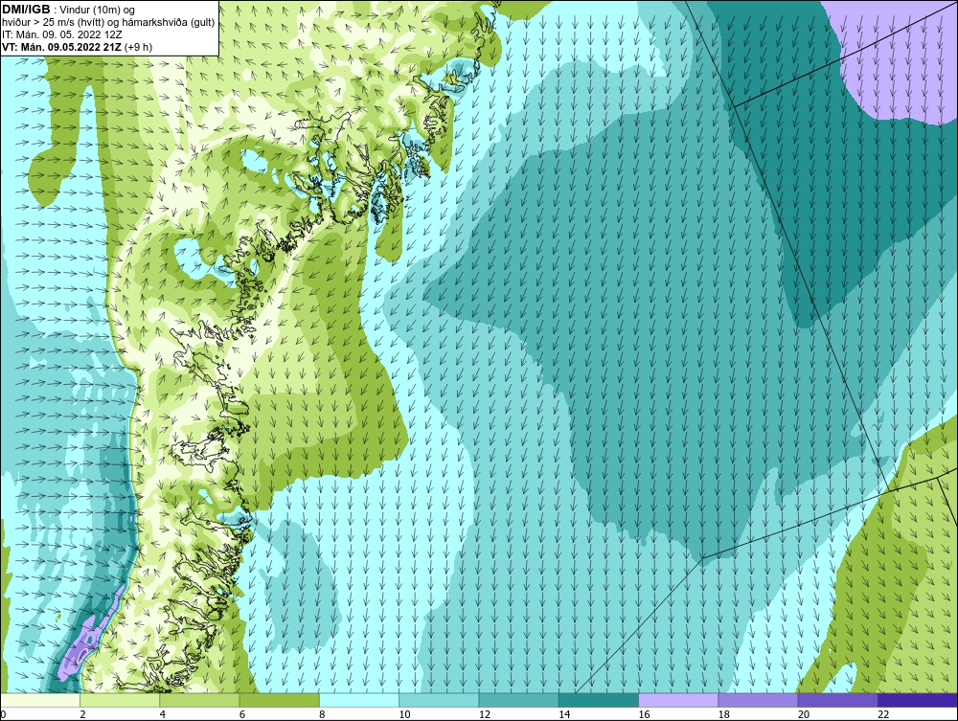Click legend scale label '16'

click(x=644, y=715)
